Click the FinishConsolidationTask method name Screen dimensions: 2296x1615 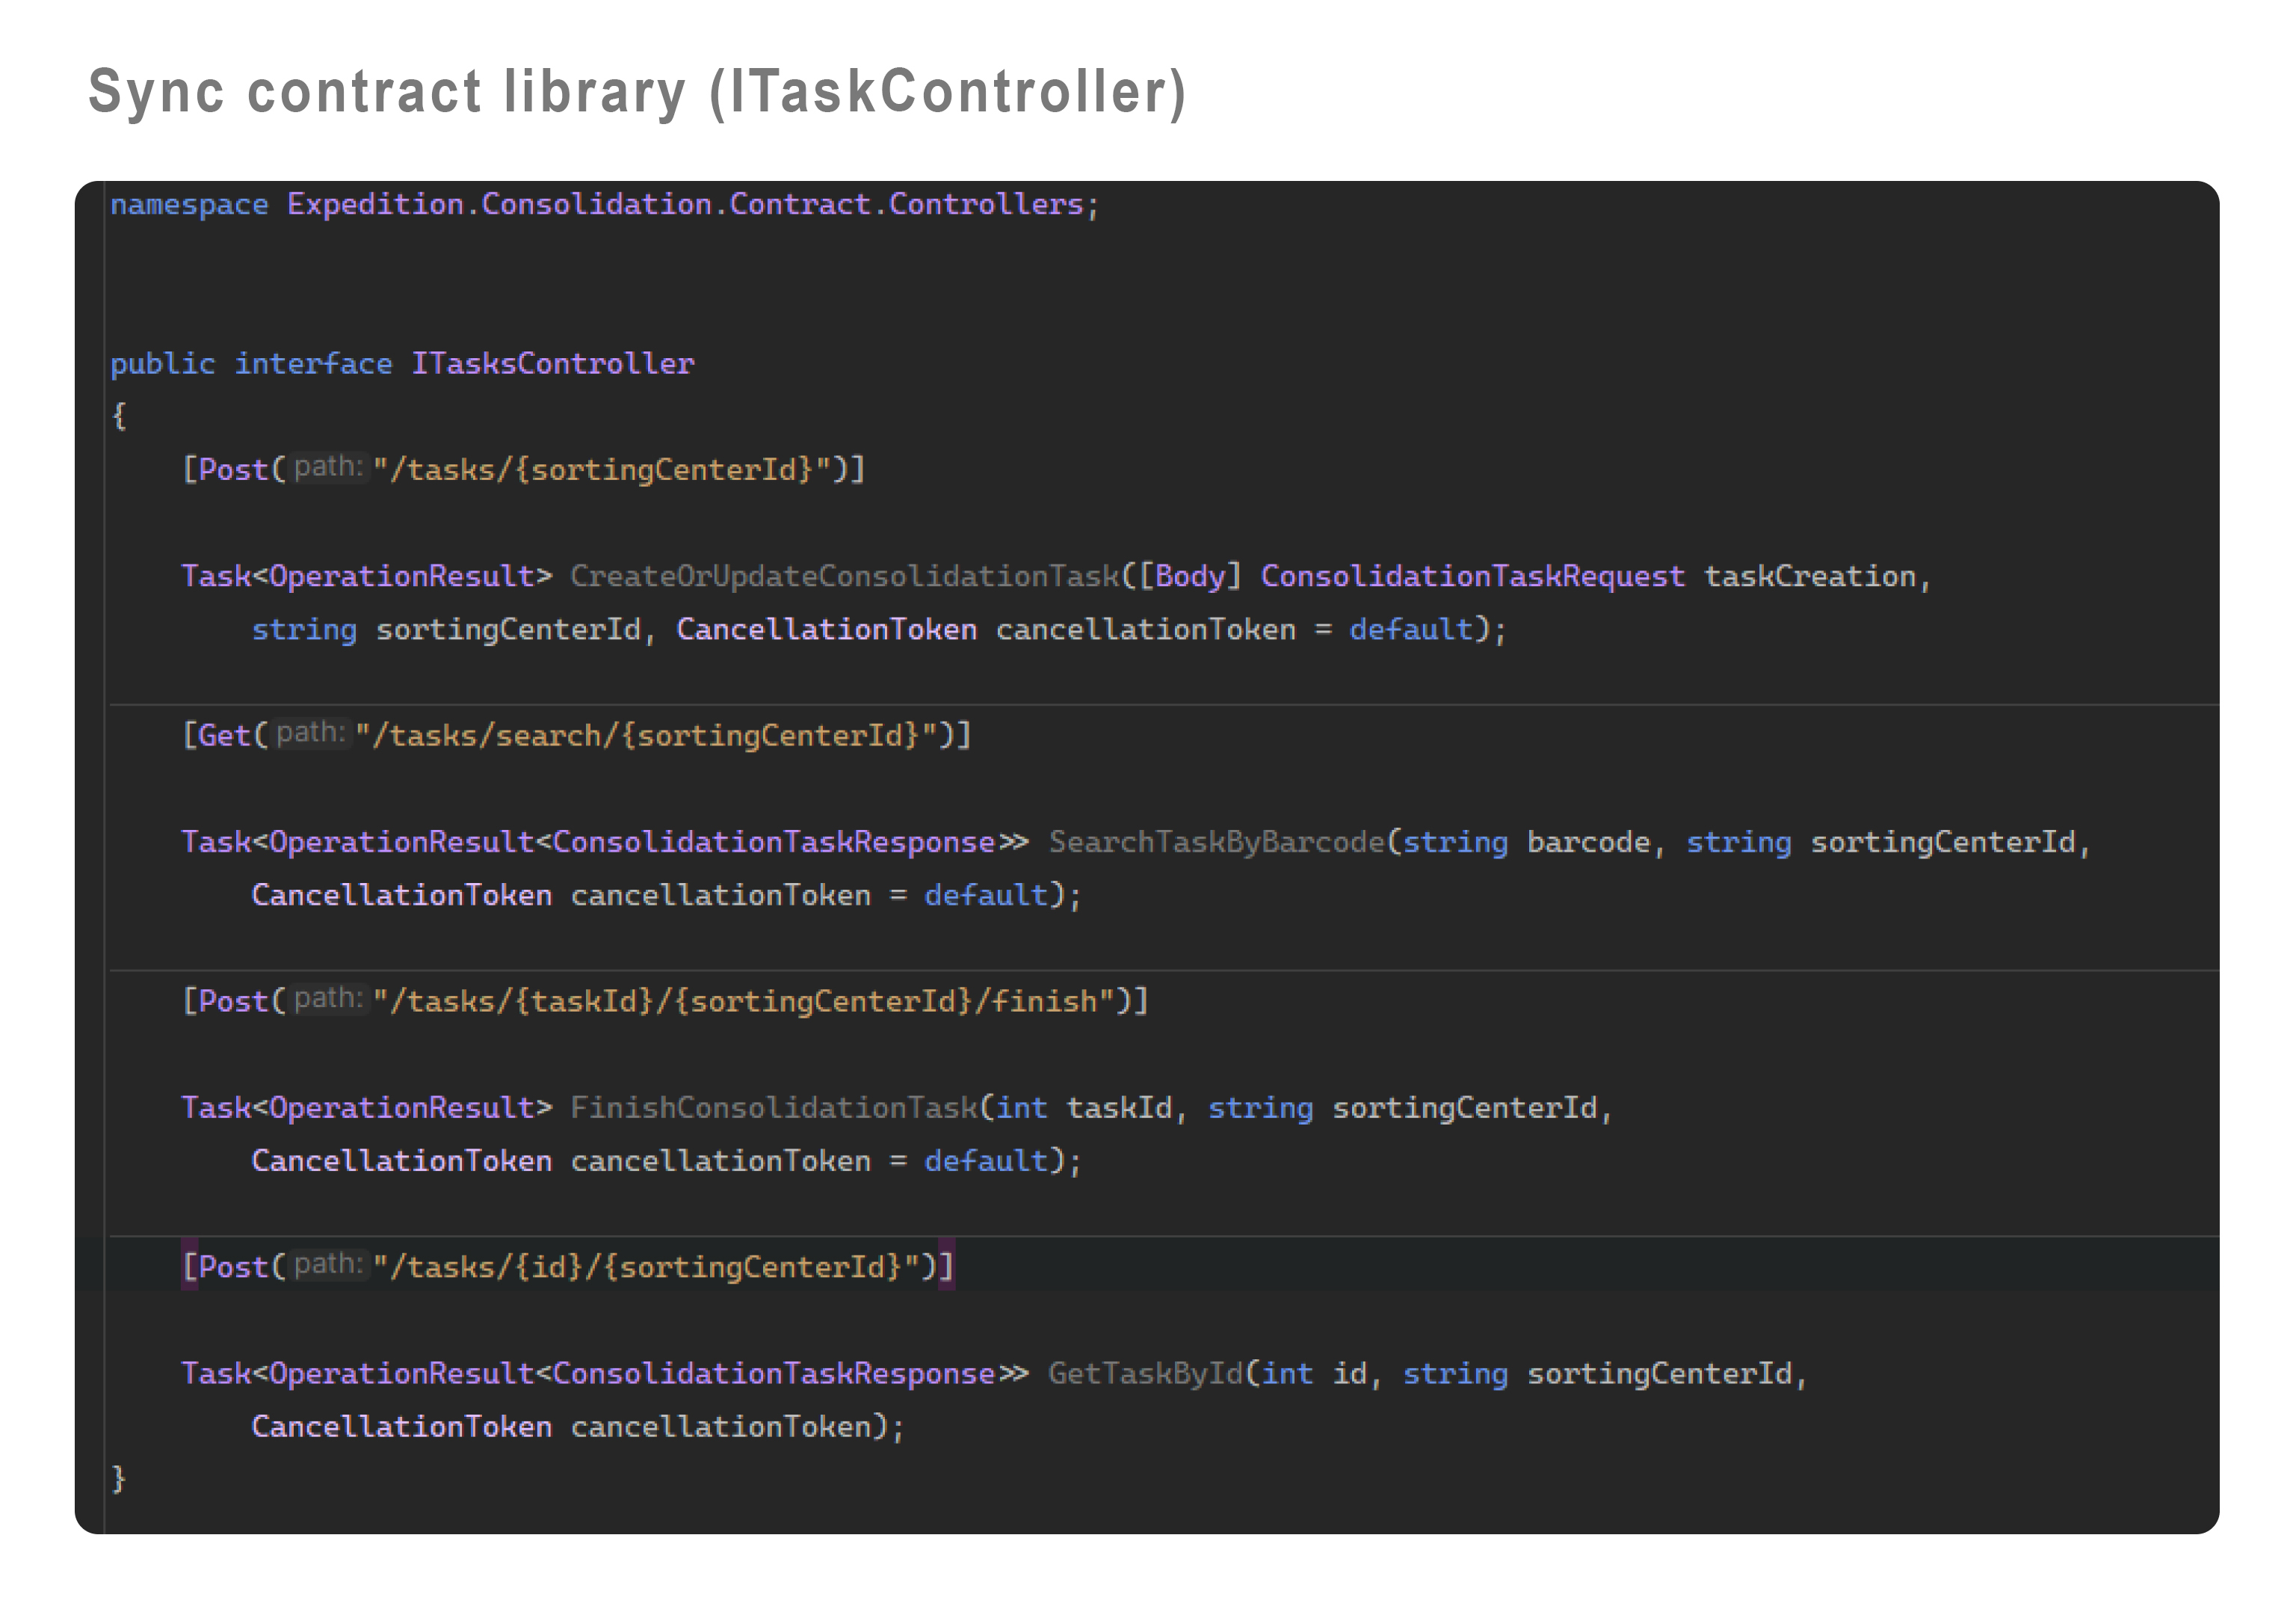pyautogui.click(x=774, y=1107)
